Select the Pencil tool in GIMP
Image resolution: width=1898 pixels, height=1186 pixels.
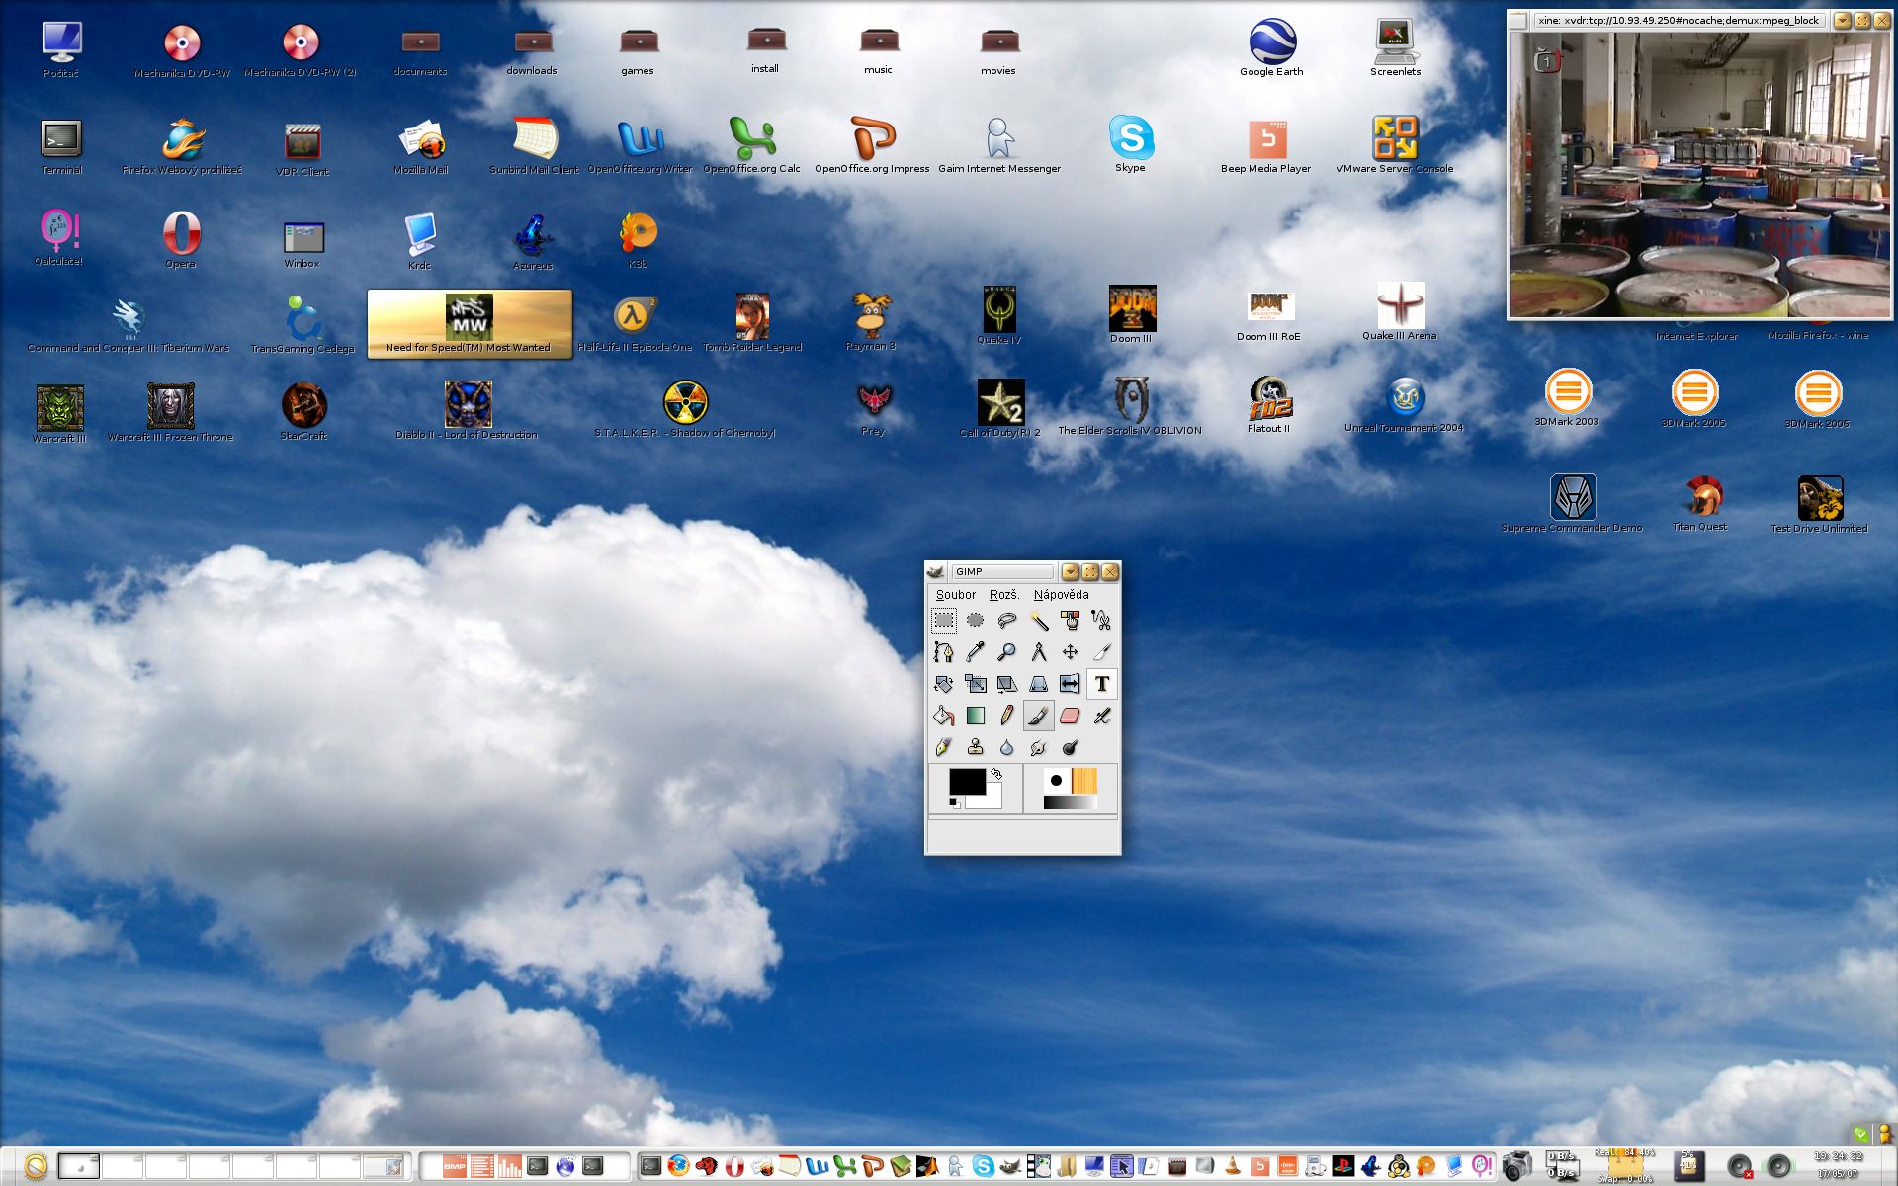1007,716
